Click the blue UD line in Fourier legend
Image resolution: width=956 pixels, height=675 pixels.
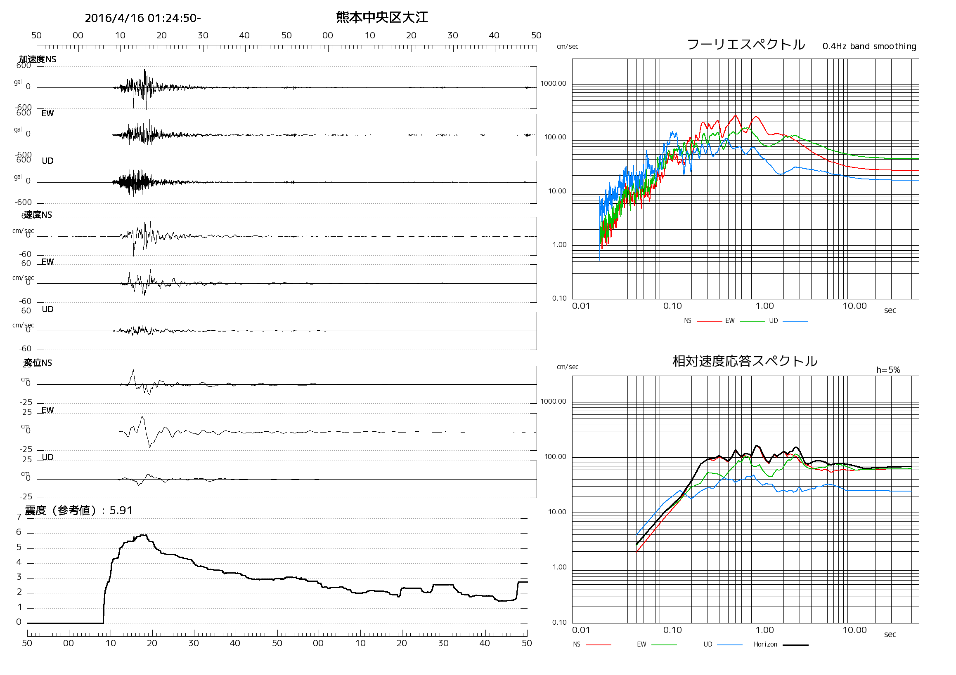coord(795,321)
